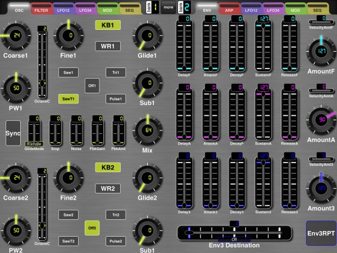This screenshot has height=253, width=337.
Task: Click the AmountF knob
Action: 321,51
